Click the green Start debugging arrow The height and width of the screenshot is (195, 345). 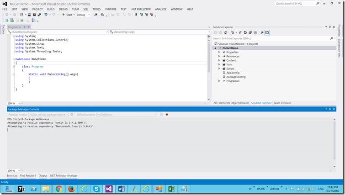(64, 15)
